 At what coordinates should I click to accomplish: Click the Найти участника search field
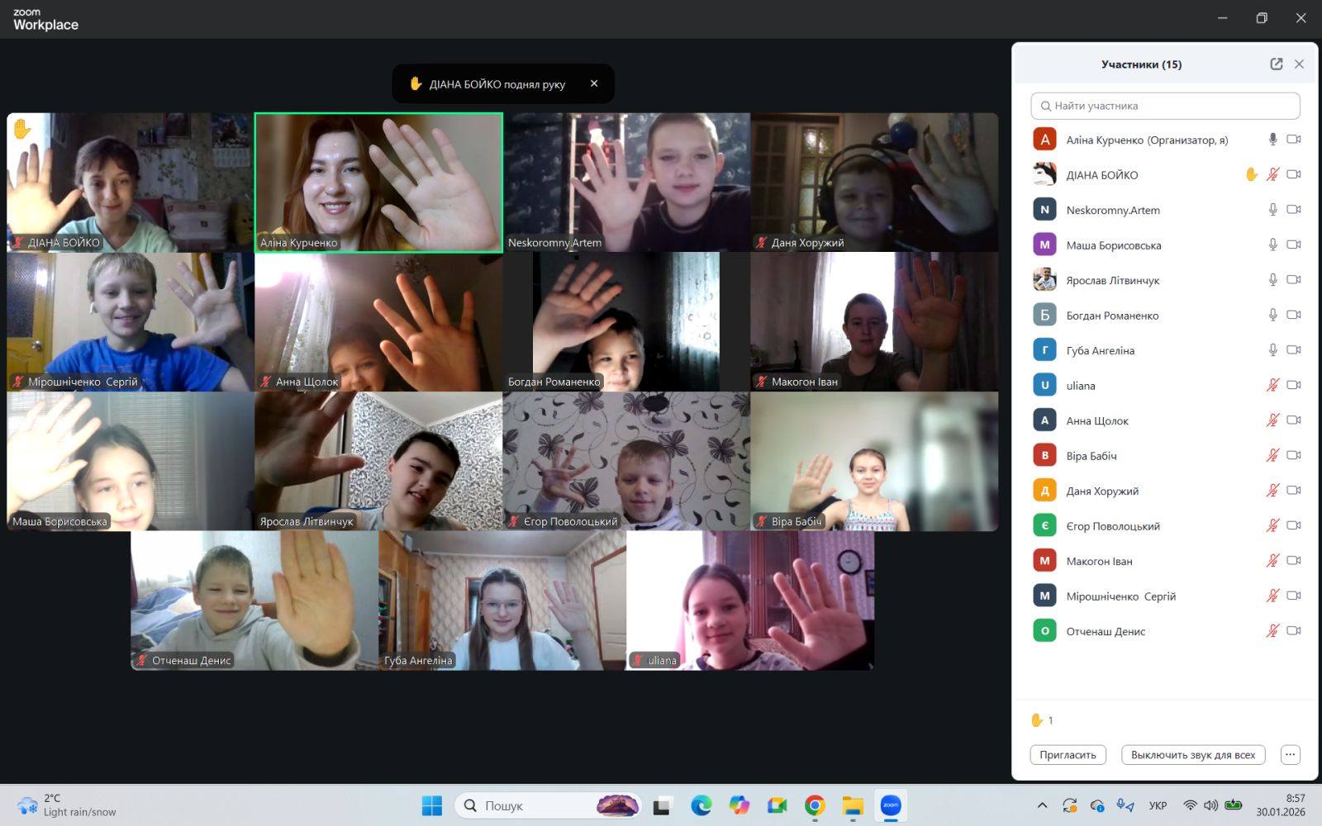click(x=1165, y=106)
